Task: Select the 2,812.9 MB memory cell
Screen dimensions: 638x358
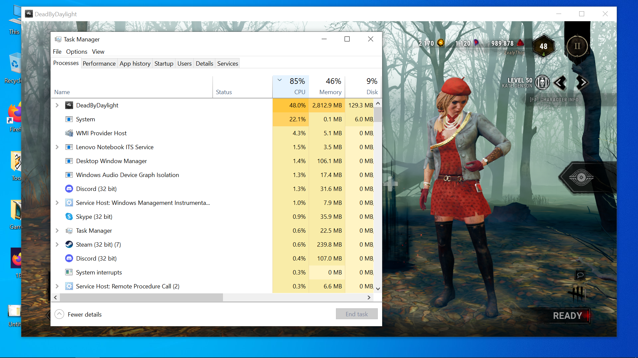Action: click(x=327, y=105)
